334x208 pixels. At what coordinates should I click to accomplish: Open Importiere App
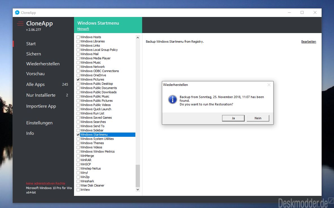(41, 106)
